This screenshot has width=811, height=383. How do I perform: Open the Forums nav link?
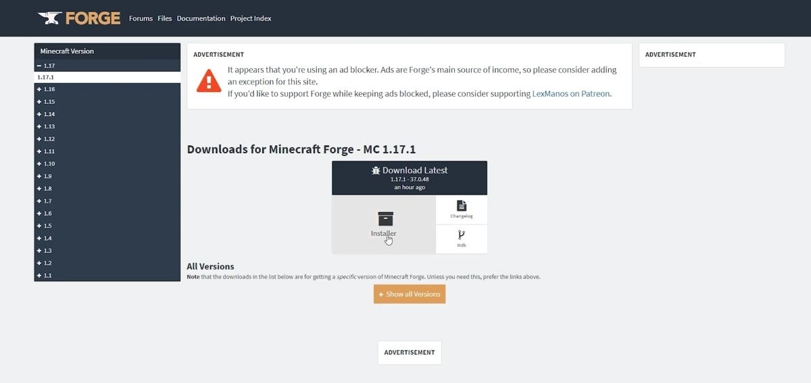pyautogui.click(x=141, y=18)
